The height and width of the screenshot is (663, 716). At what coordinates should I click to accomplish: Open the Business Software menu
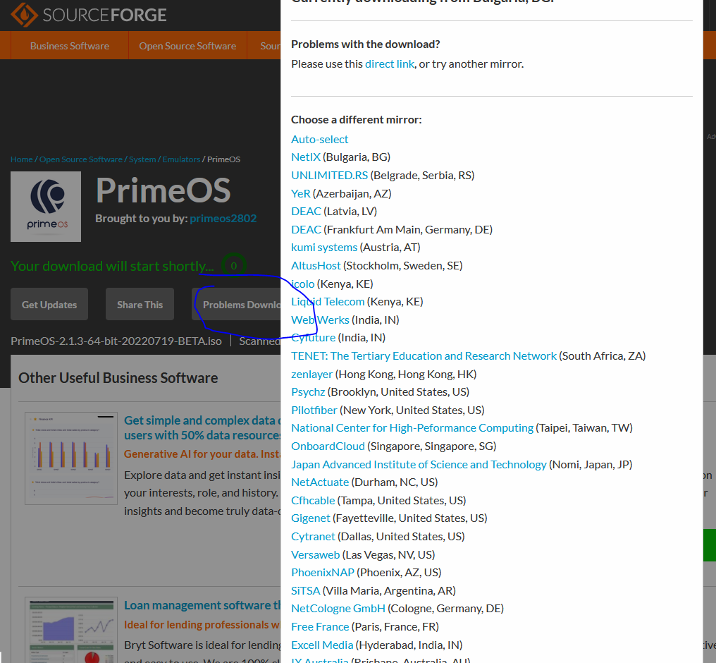(69, 46)
